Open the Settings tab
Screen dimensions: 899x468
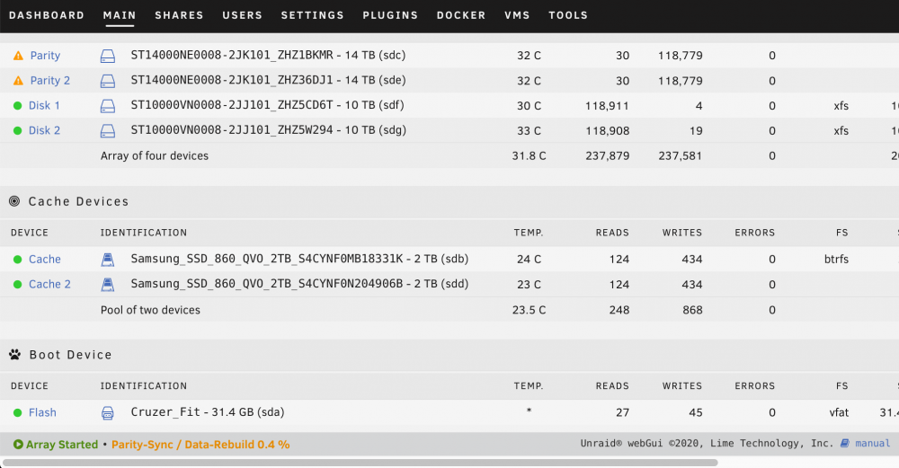pyautogui.click(x=313, y=15)
